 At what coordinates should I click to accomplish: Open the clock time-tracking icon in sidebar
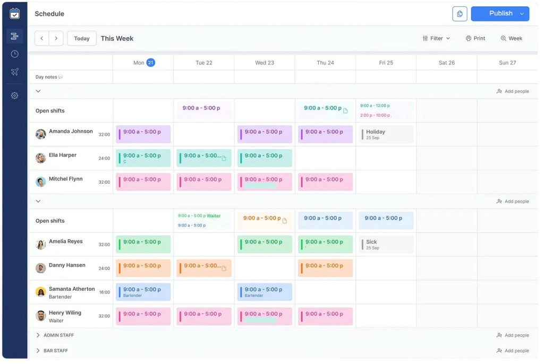[14, 54]
